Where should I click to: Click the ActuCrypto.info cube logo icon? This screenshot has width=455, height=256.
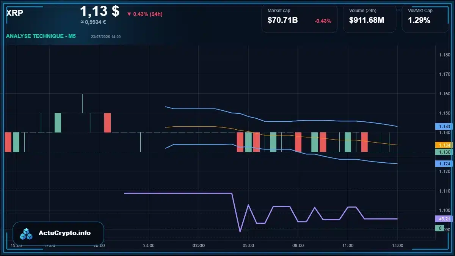click(x=27, y=234)
